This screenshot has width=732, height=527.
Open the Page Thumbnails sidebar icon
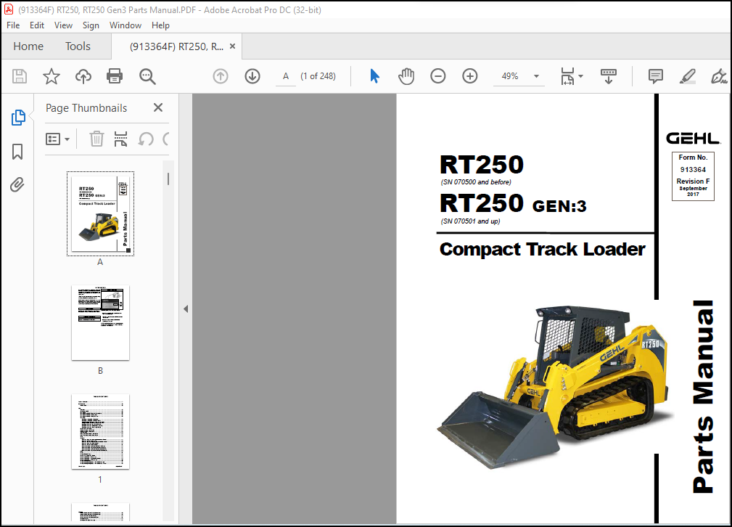click(17, 118)
